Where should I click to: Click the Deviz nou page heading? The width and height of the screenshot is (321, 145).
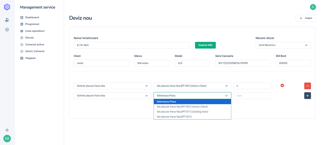(81, 18)
